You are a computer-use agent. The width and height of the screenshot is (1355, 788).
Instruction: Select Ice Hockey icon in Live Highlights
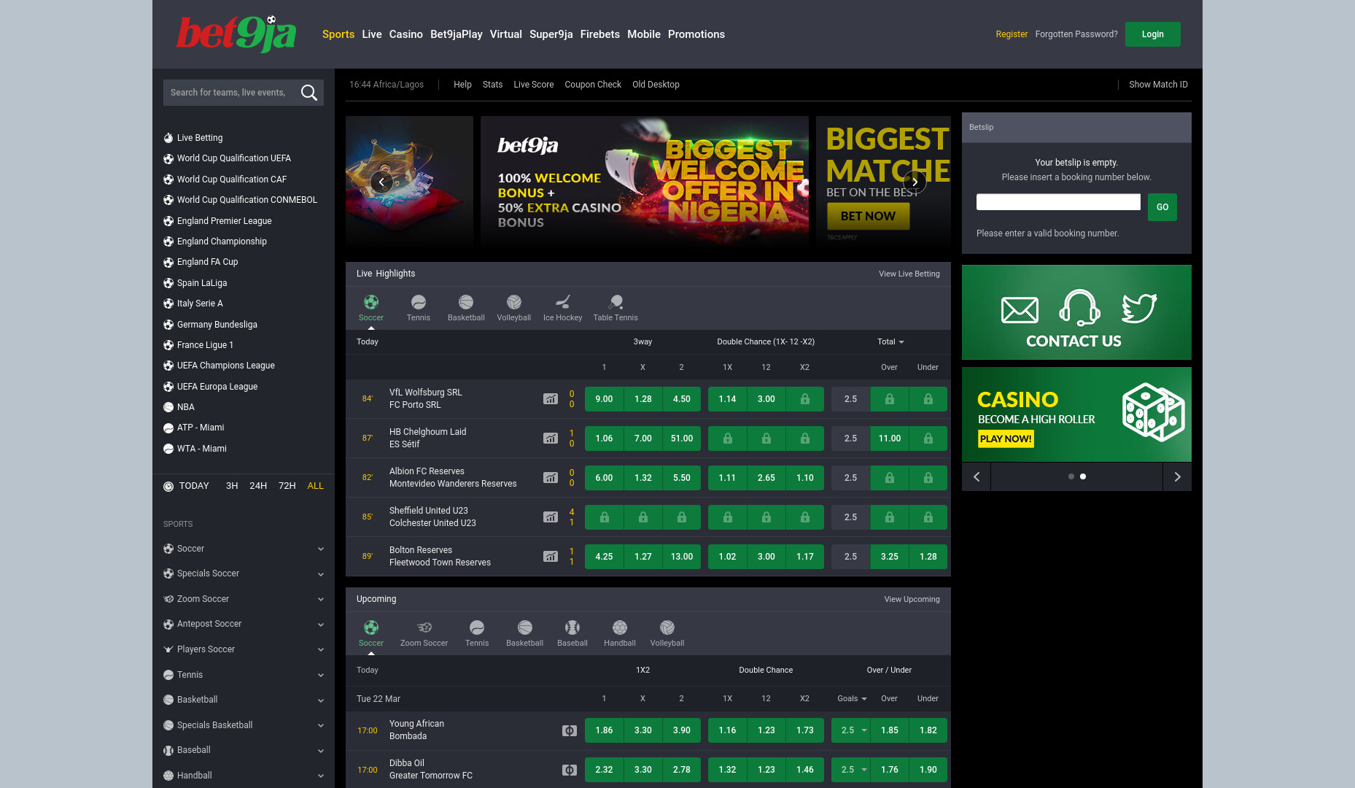(x=563, y=302)
